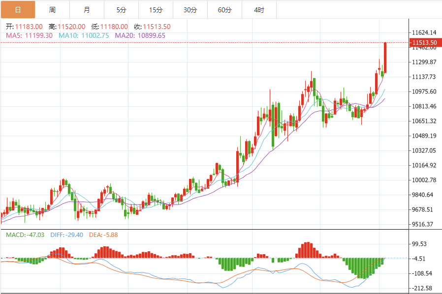
Task: Choose the 30分 interval tab
Action: 190,10
